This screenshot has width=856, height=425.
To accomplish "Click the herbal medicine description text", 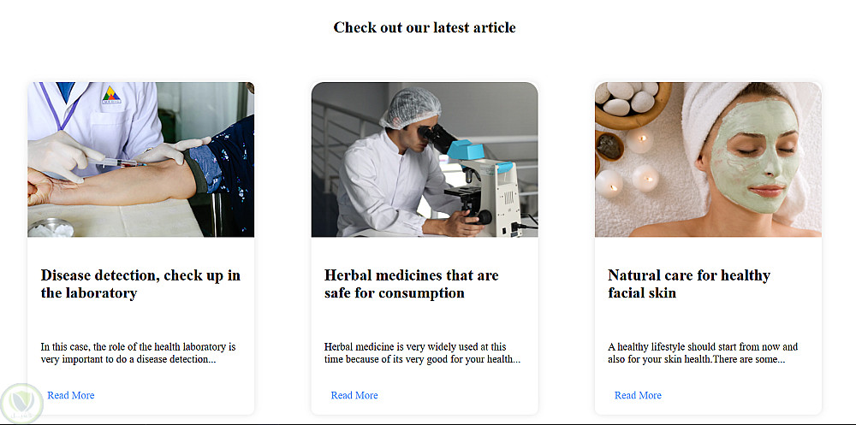I will (422, 353).
